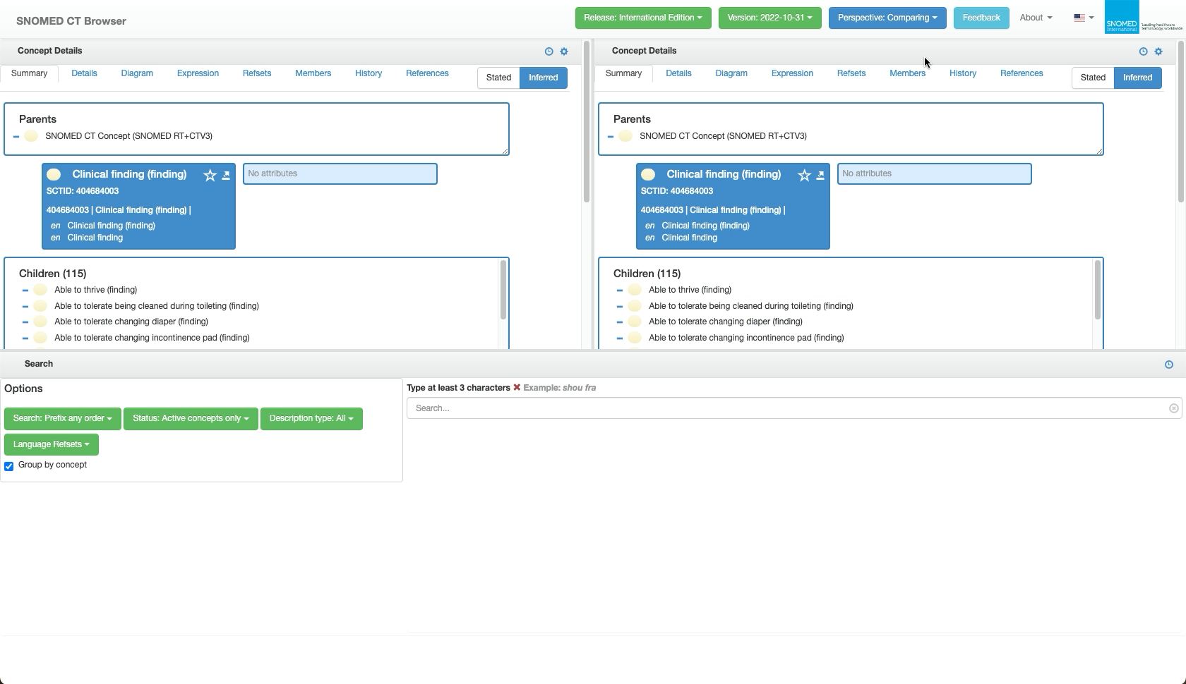Click circle icon beside left Able to thrive
The width and height of the screenshot is (1186, 684).
point(40,290)
